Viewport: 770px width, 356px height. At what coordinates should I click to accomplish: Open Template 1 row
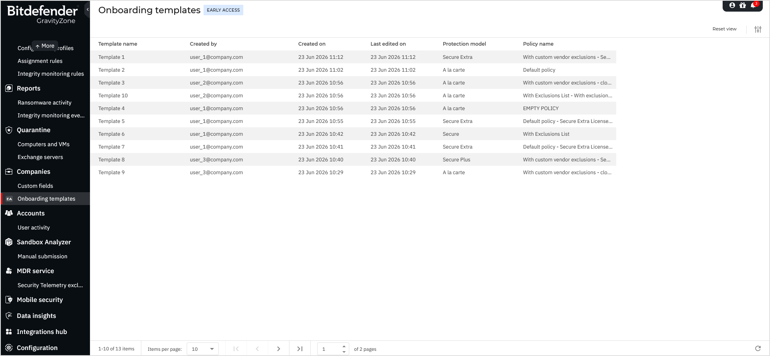(x=353, y=57)
